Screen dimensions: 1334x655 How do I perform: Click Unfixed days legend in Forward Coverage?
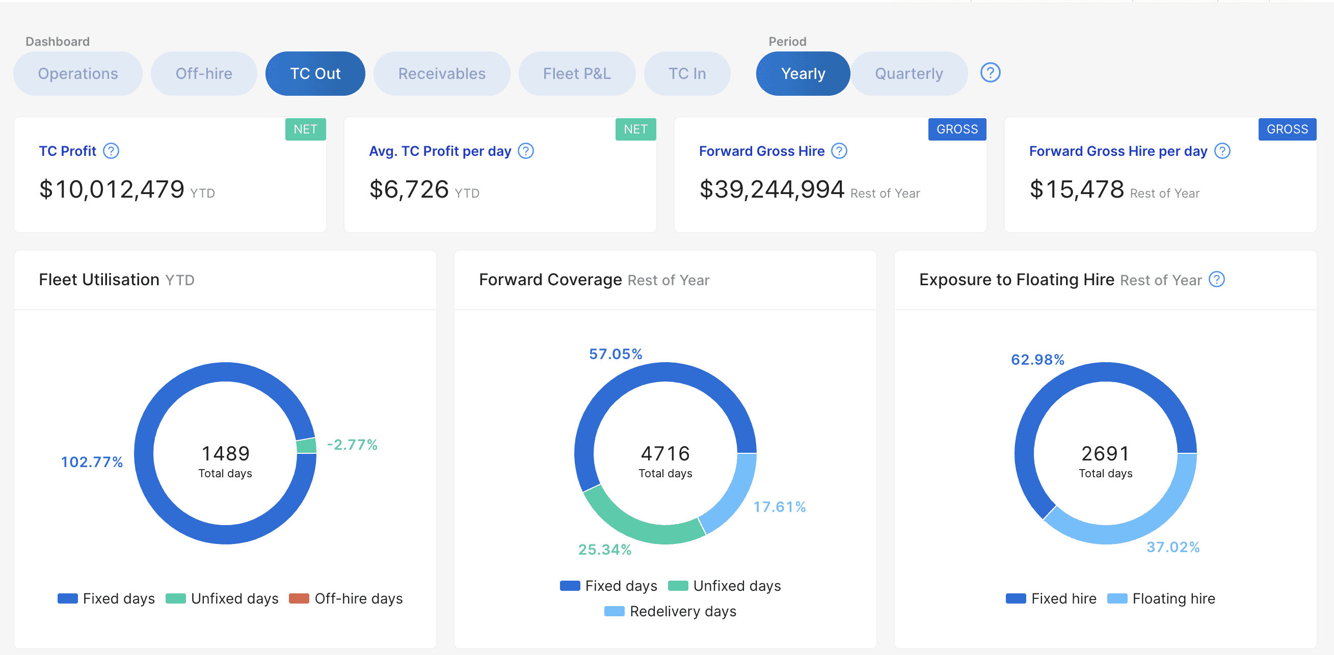736,586
